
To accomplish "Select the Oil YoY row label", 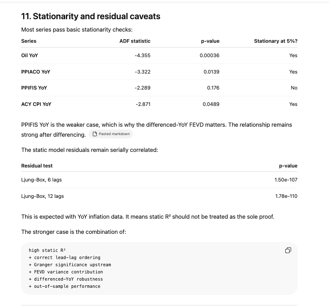I will click(30, 56).
